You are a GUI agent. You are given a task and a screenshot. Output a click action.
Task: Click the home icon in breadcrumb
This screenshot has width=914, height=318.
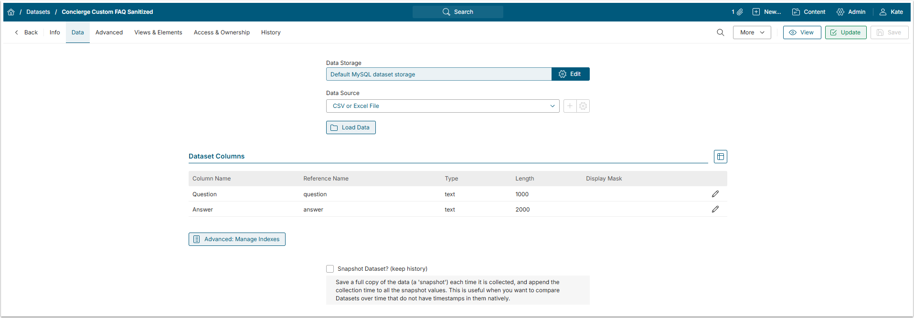click(11, 12)
